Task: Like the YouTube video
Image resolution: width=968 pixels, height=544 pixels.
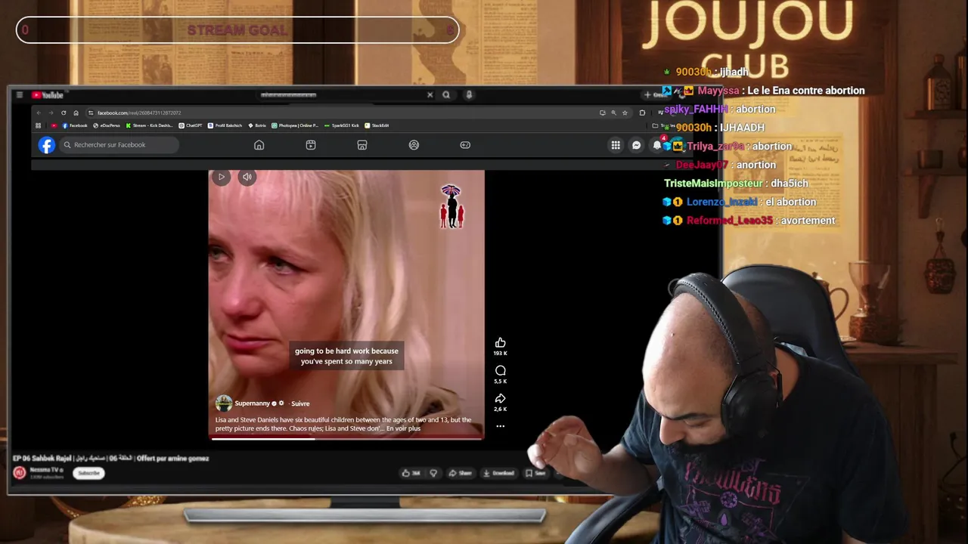Action: pyautogui.click(x=411, y=473)
